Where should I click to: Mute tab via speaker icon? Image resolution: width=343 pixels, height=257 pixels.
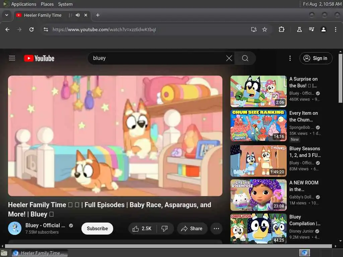(78, 15)
